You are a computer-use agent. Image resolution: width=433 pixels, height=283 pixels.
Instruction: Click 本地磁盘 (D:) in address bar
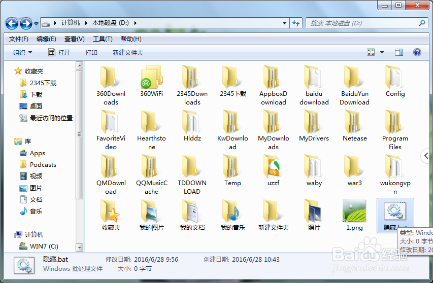[x=111, y=23]
